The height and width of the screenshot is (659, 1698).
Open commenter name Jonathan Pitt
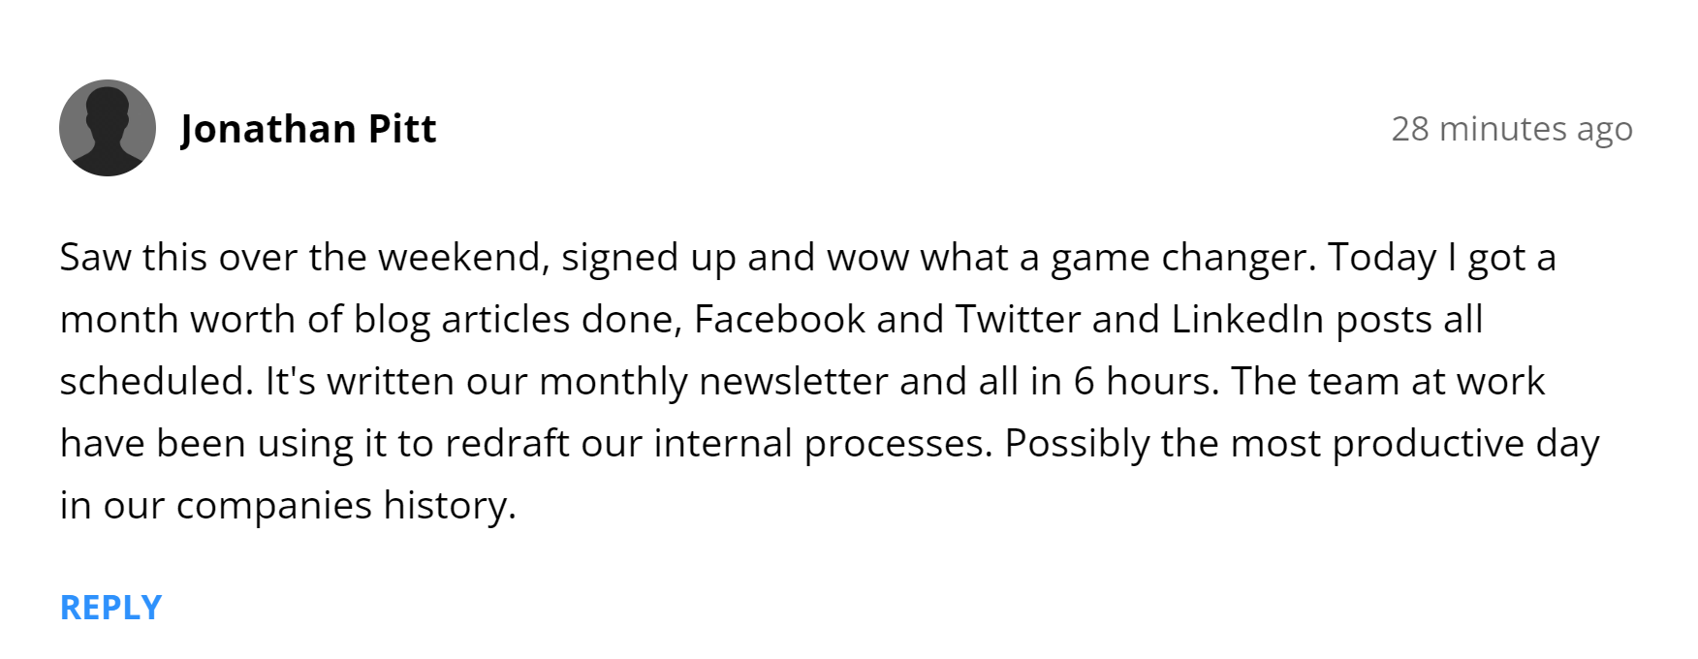coord(308,129)
